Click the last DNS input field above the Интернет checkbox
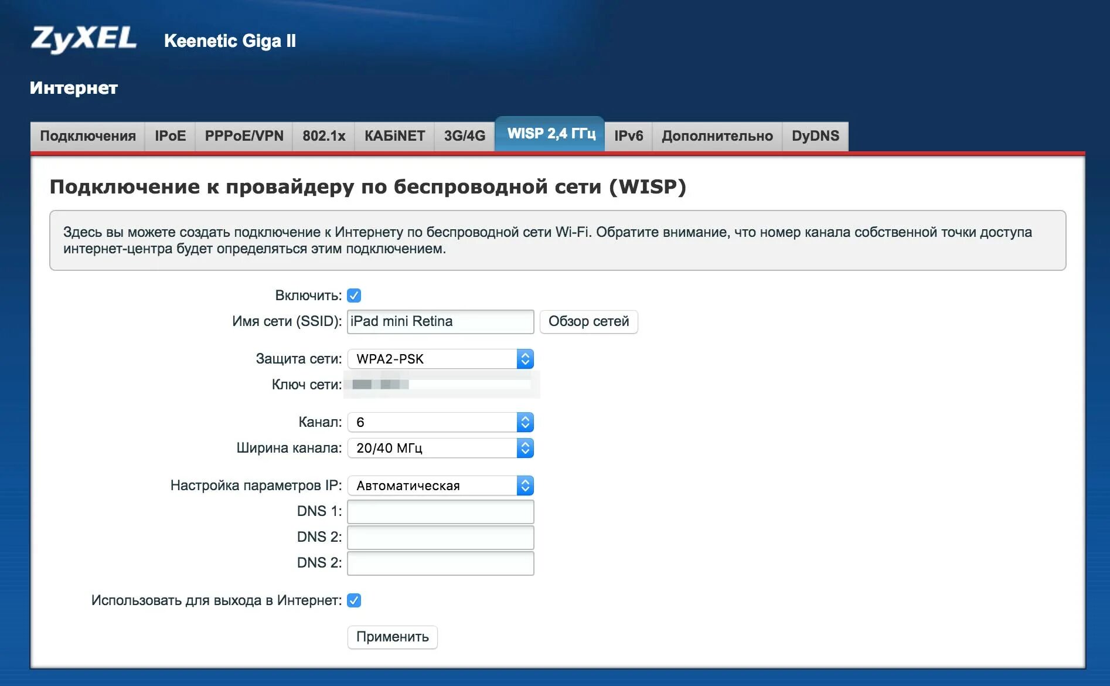The image size is (1110, 686). tap(440, 563)
